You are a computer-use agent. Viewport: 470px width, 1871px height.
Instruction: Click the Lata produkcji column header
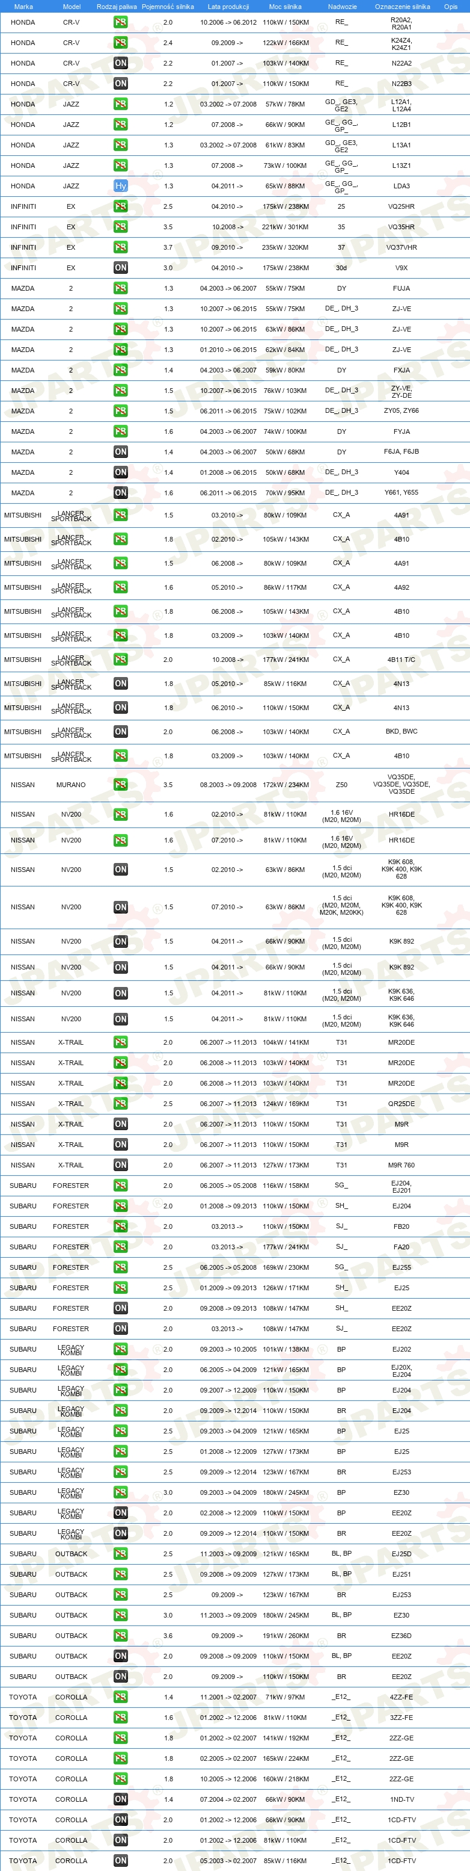[228, 7]
